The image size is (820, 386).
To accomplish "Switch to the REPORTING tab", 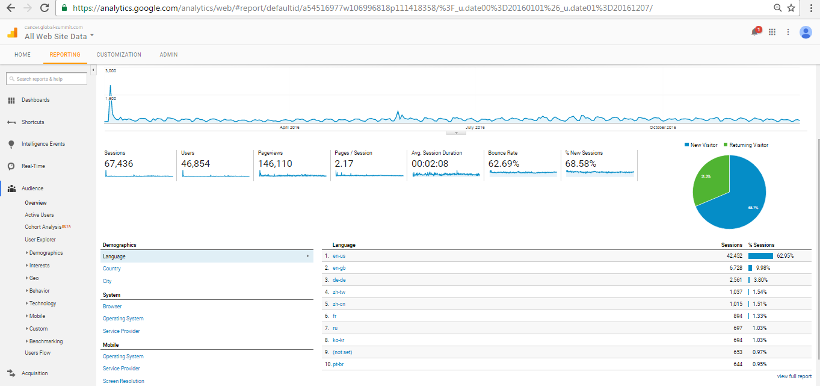I will click(65, 55).
